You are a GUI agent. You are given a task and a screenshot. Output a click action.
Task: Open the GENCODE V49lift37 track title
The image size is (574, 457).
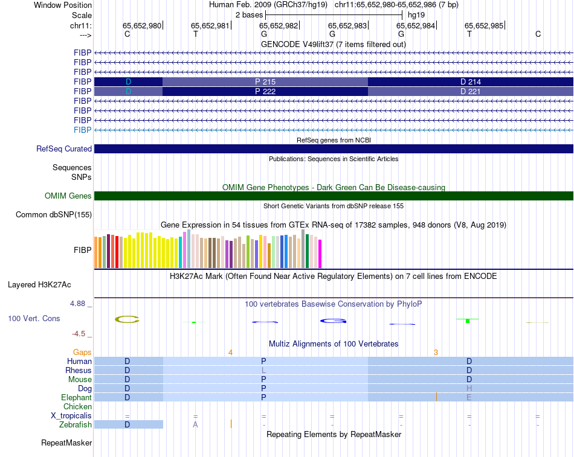pos(333,44)
